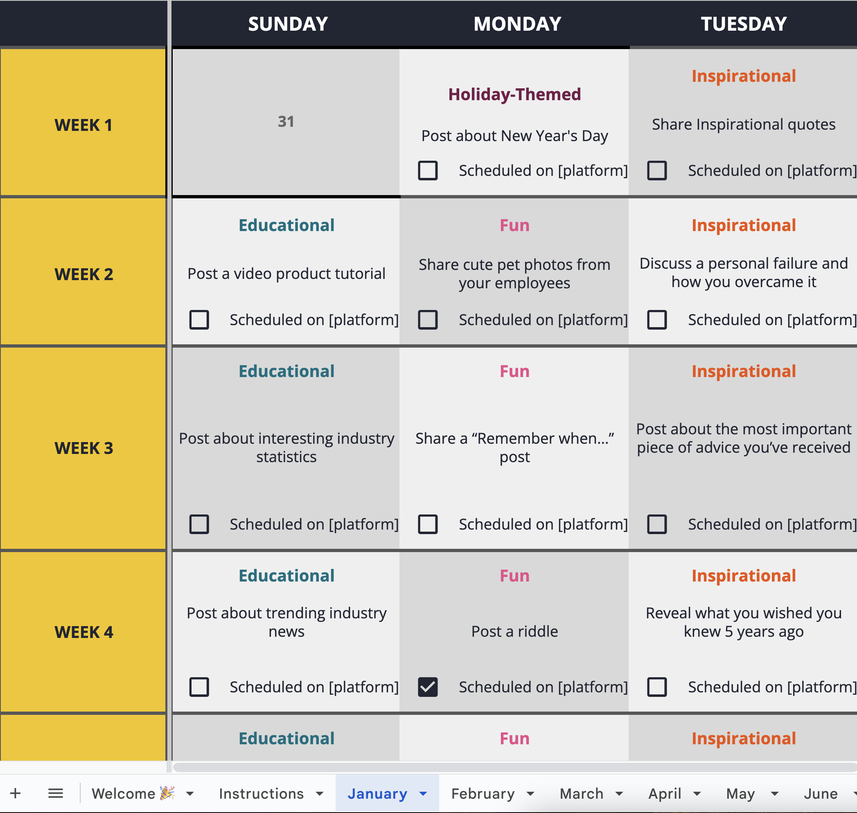Tick the video product tutorial scheduled checkbox
The height and width of the screenshot is (813, 857).
point(199,320)
